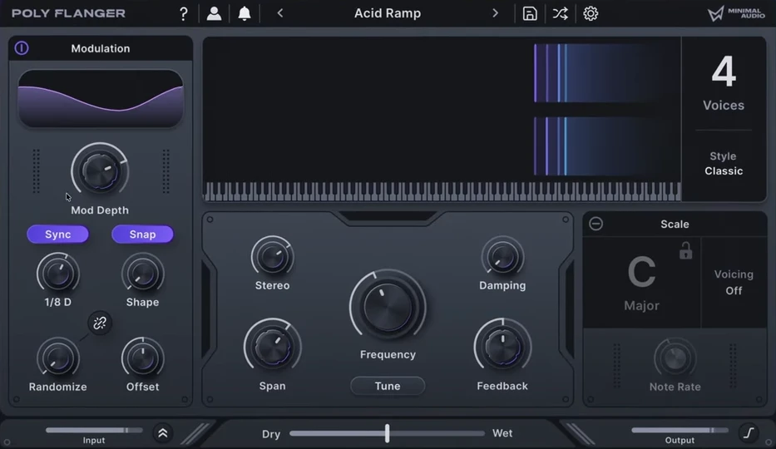
Task: Shuffle to a random preset
Action: point(561,13)
